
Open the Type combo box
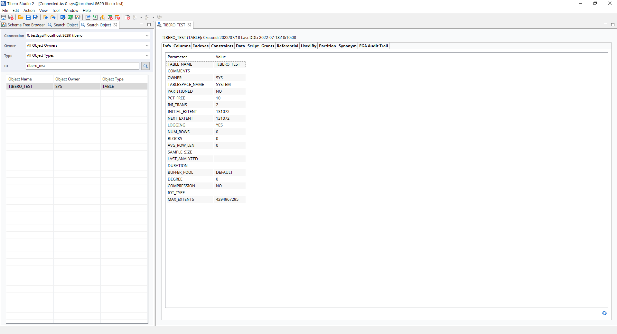pos(88,55)
